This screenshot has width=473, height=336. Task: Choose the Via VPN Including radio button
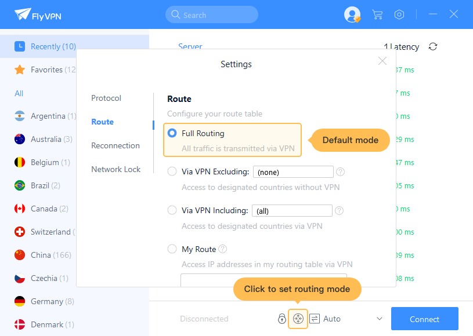pos(172,210)
